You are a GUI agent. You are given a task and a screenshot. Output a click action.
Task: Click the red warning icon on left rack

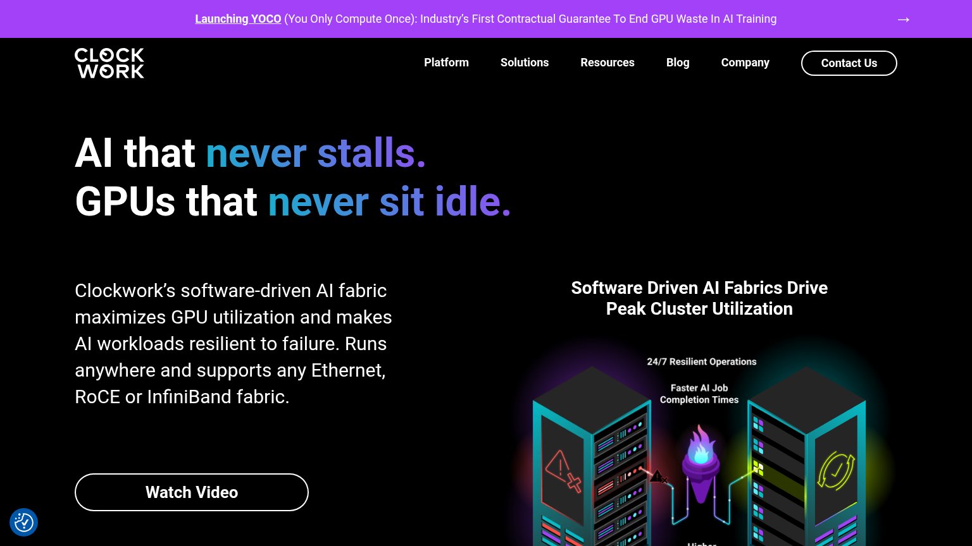[x=563, y=471]
